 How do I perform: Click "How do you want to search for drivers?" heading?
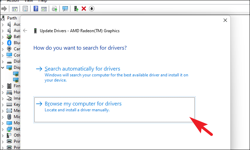[80, 48]
